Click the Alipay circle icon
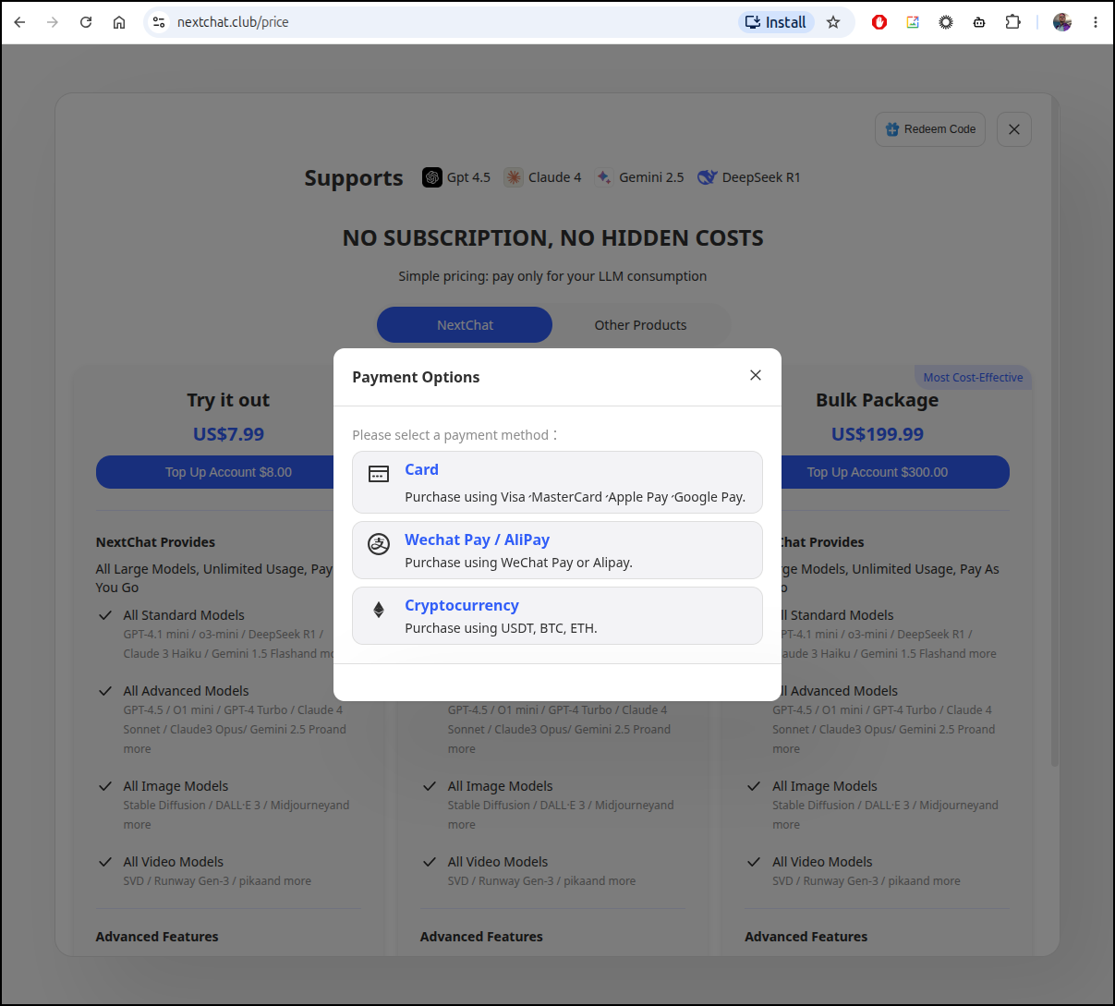 (x=379, y=544)
